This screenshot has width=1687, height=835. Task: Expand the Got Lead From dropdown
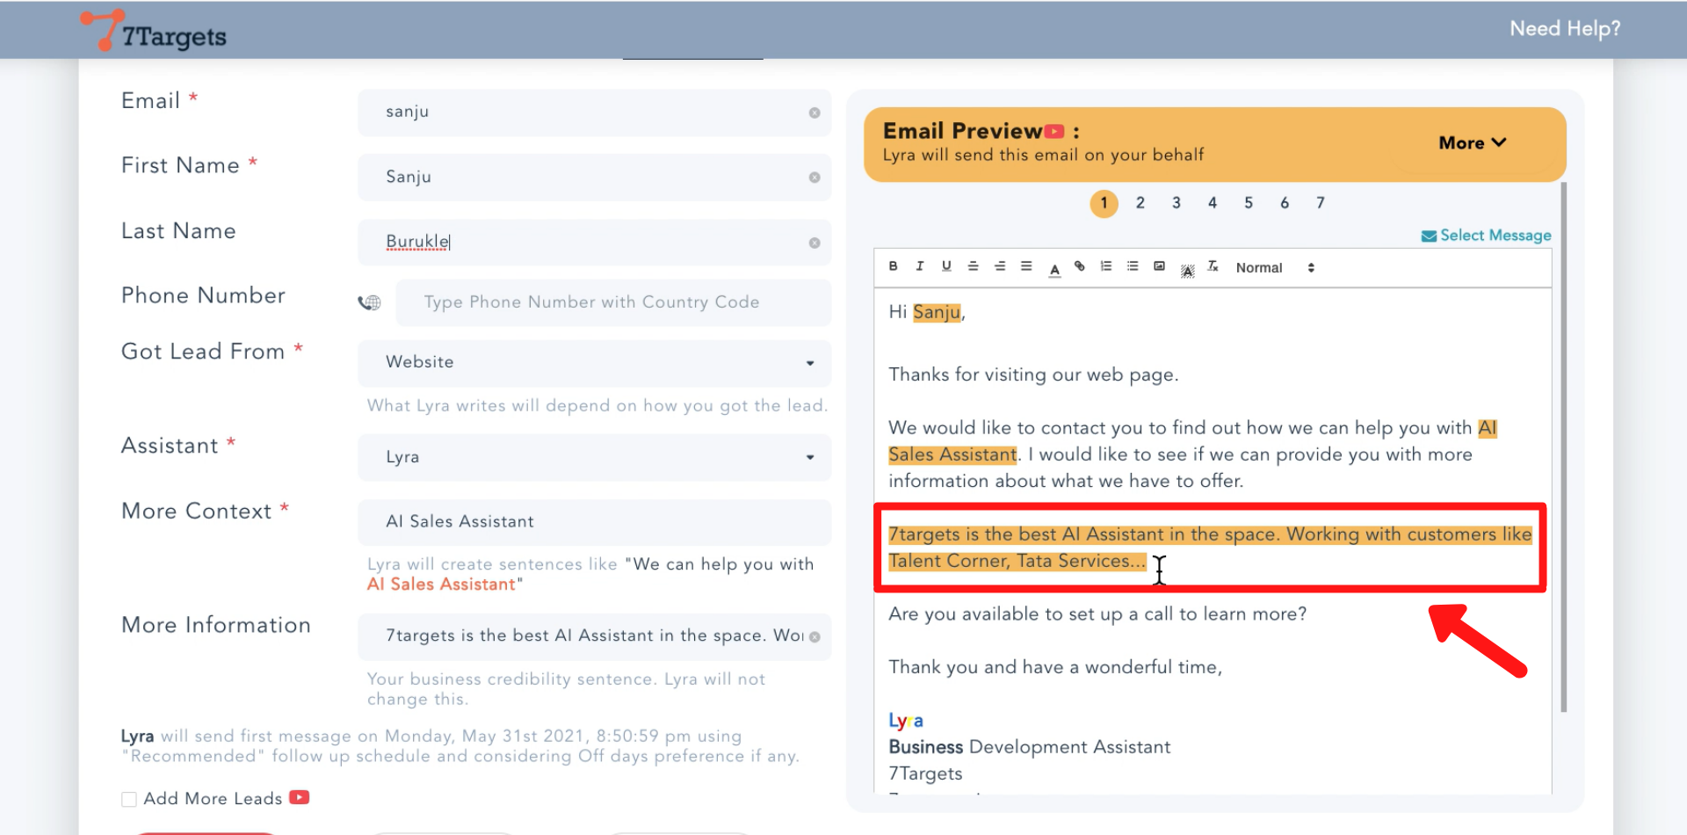(594, 362)
